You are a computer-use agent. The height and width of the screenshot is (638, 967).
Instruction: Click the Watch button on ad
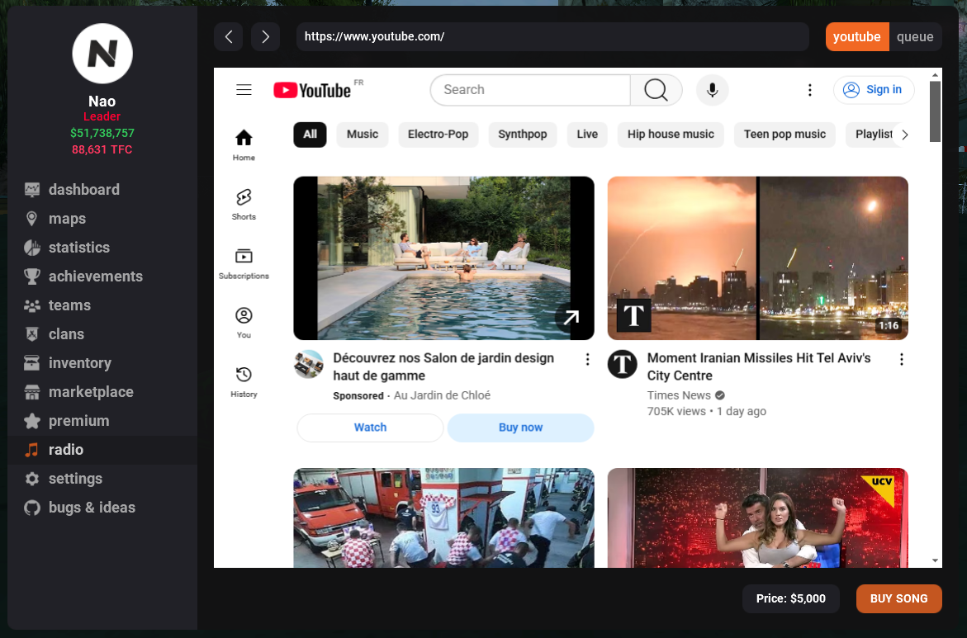point(370,428)
